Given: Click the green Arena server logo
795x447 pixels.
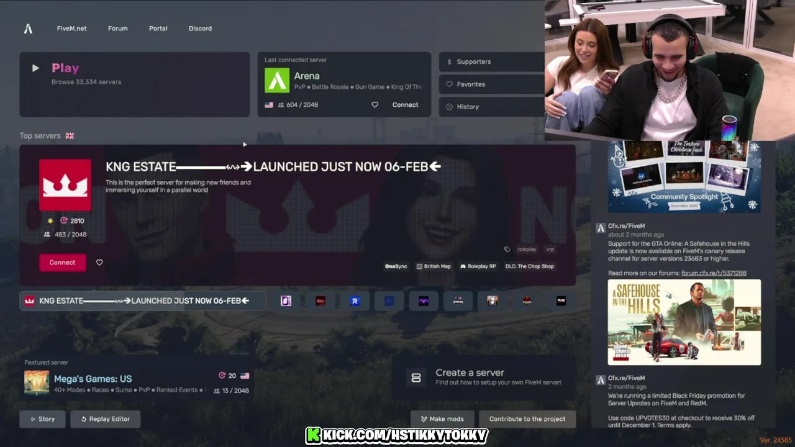Looking at the screenshot, I should [277, 80].
